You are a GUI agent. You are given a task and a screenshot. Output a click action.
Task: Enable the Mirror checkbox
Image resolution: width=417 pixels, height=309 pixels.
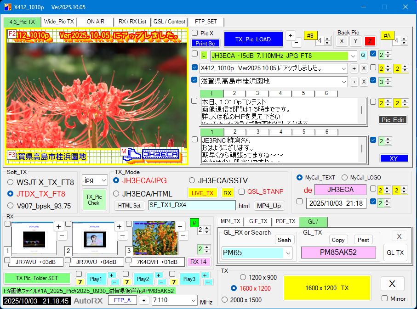click(385, 298)
